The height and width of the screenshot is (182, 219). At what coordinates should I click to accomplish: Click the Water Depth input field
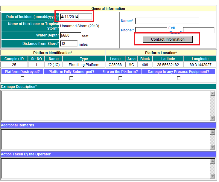click(x=71, y=35)
